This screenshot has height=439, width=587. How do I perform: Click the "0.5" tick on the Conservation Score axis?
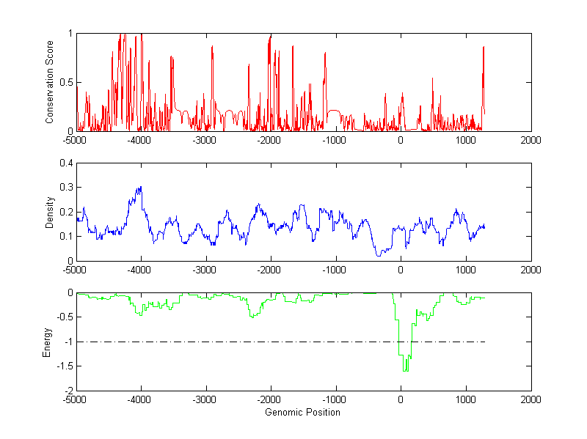[67, 83]
